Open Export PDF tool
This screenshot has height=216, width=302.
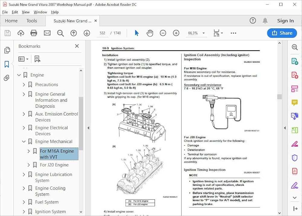pyautogui.click(x=295, y=61)
